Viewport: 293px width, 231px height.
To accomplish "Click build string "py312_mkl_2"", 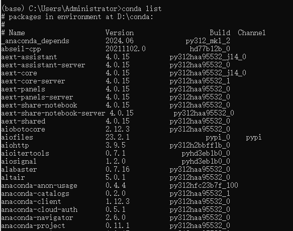I will 208,41.
